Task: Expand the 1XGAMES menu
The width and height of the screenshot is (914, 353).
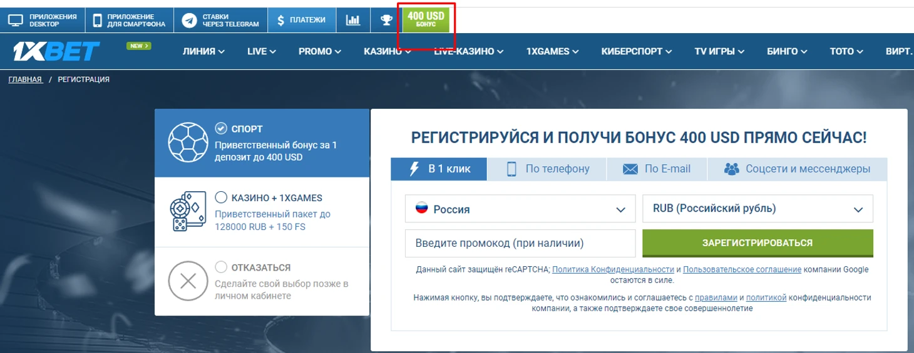Action: [553, 52]
